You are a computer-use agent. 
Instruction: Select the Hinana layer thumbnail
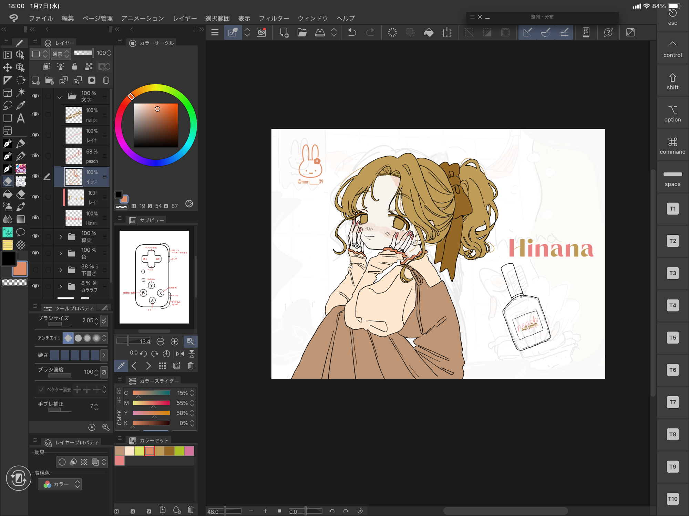point(74,218)
